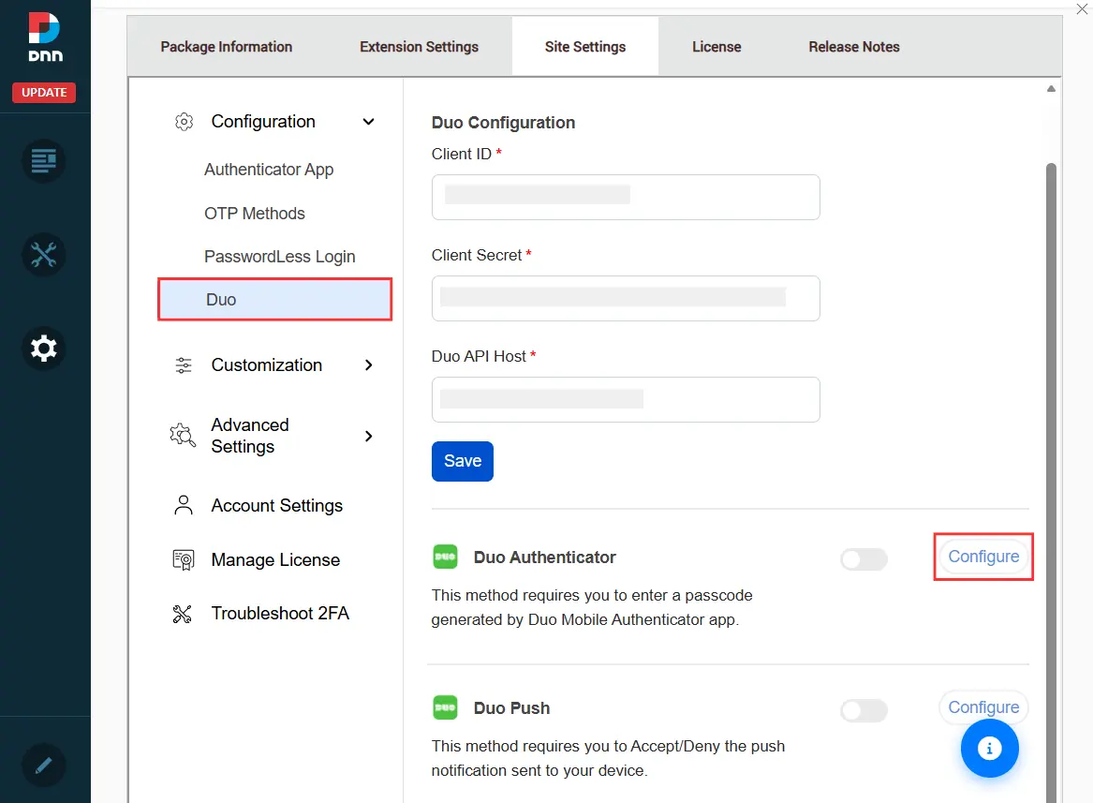Expand the Customization section chevron

pos(368,364)
